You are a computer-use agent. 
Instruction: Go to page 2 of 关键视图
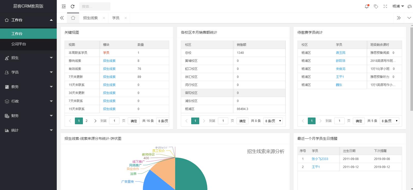pos(87,121)
